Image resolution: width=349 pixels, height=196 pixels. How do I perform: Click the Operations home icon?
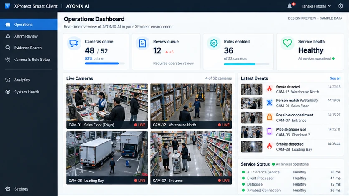(8, 25)
